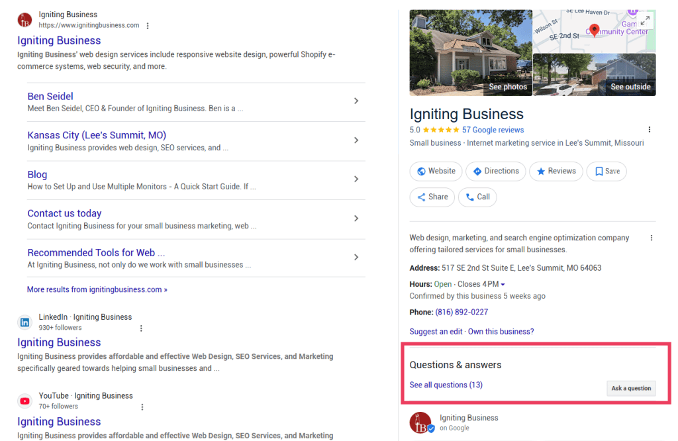Click the https://www.ignitingbusiness.com URL text
Image resolution: width=678 pixels, height=441 pixels.
89,26
